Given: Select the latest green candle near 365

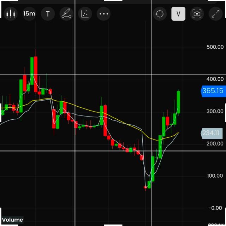Looking at the screenshot, I should point(178,102).
